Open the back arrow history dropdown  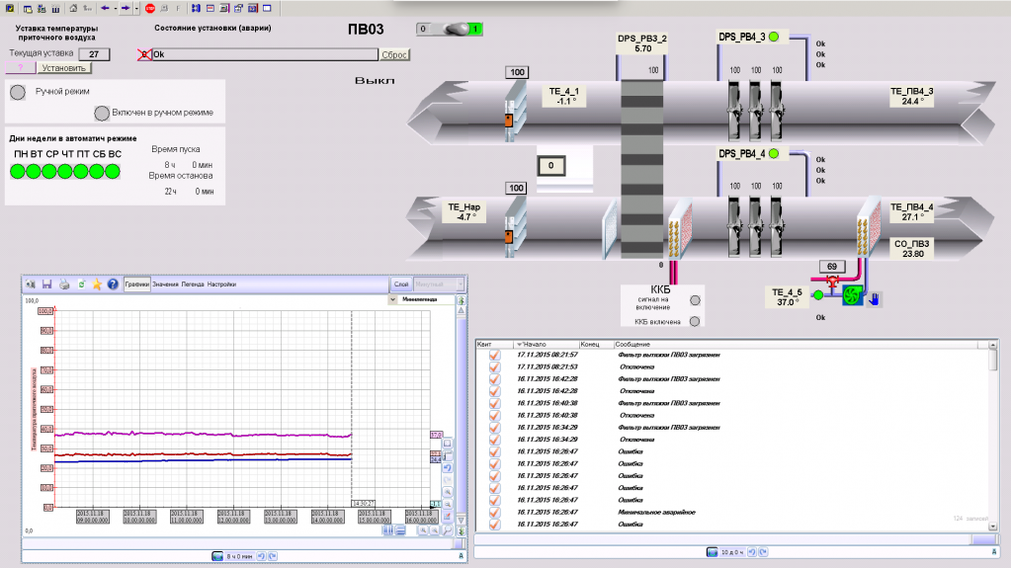coord(116,8)
